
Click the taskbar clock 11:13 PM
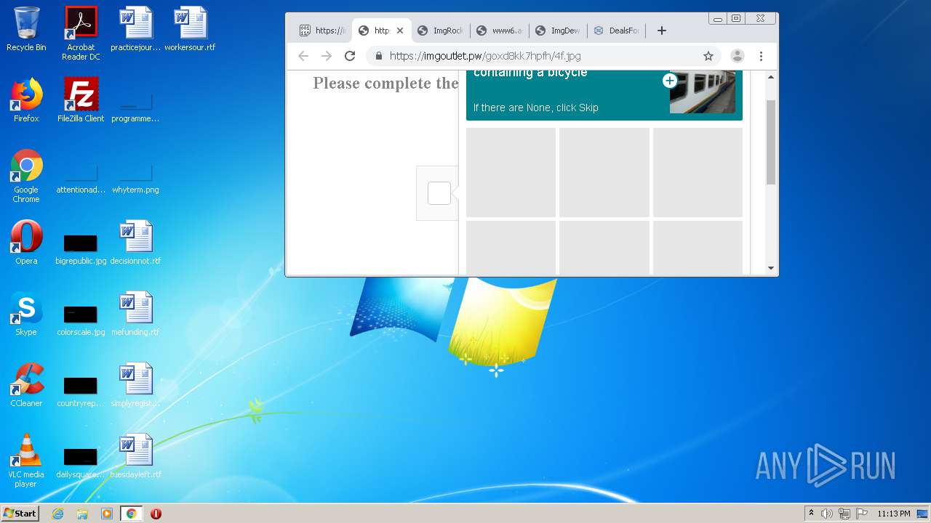pos(893,514)
